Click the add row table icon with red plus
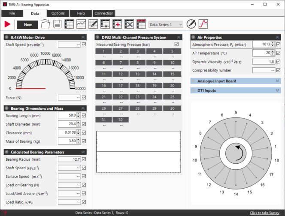 click(117, 24)
